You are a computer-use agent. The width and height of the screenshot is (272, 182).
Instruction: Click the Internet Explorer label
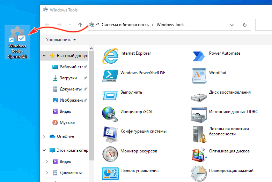136,53
